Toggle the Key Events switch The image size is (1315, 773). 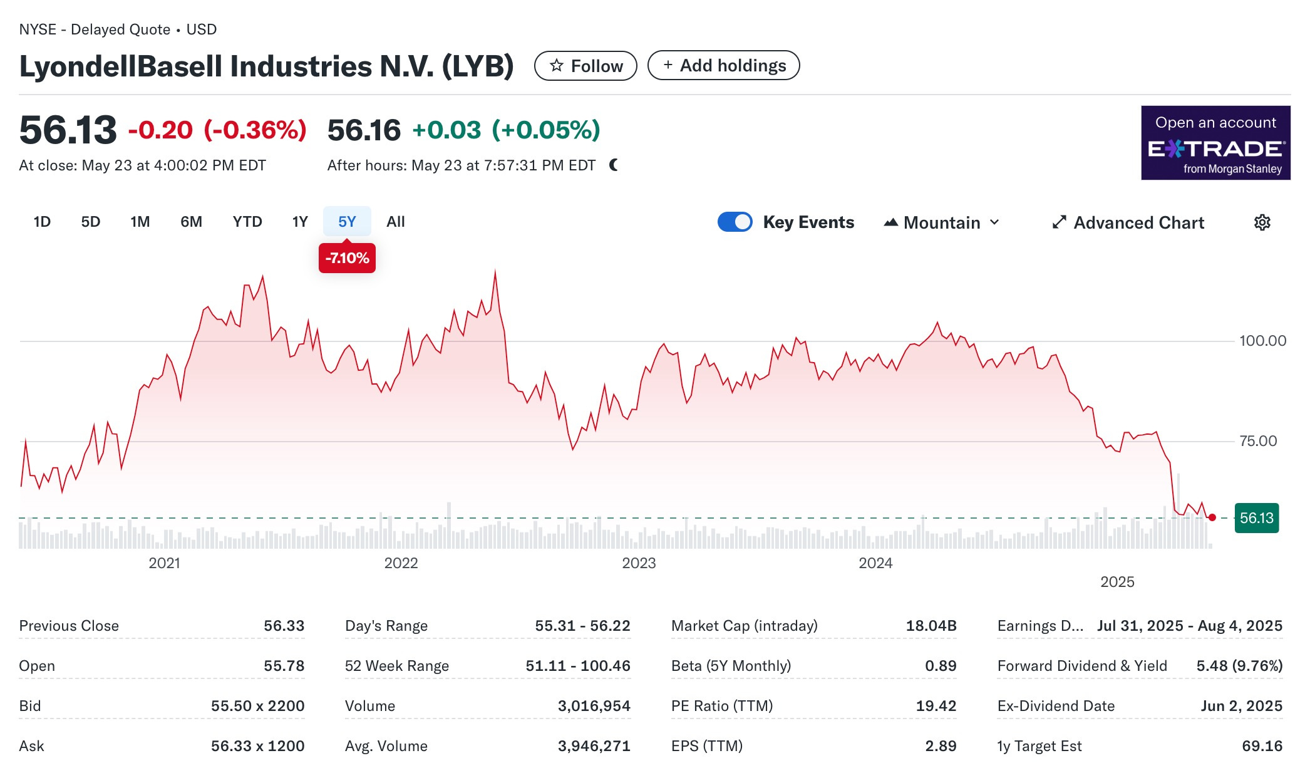click(735, 222)
